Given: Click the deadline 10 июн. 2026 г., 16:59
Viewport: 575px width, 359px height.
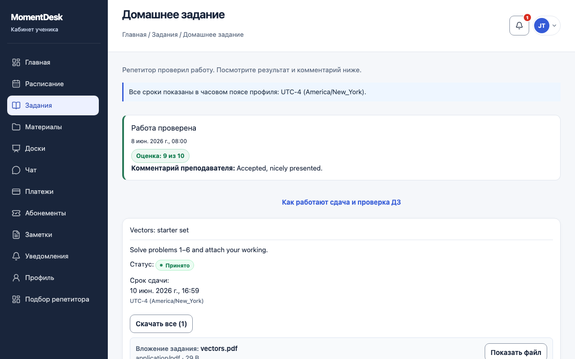Looking at the screenshot, I should click(x=164, y=291).
